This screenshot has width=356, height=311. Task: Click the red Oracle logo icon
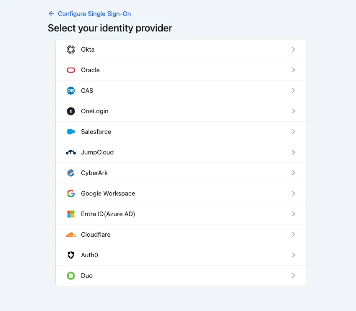point(71,70)
